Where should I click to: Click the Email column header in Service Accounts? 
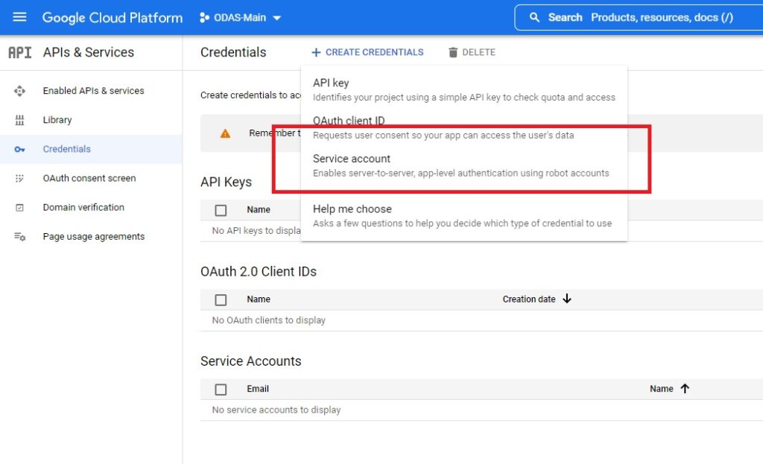(257, 389)
